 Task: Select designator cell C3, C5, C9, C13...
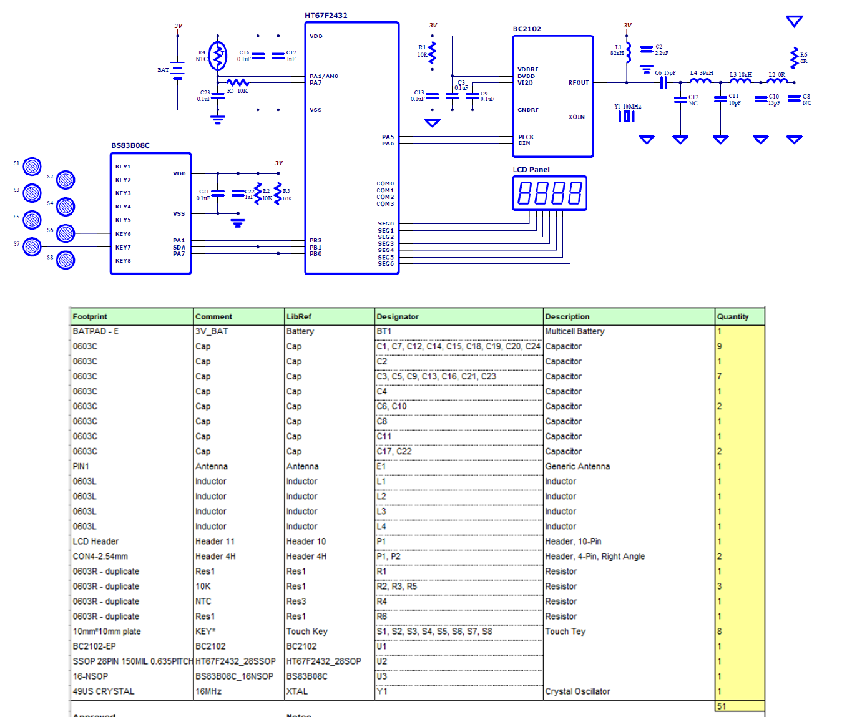(x=459, y=376)
